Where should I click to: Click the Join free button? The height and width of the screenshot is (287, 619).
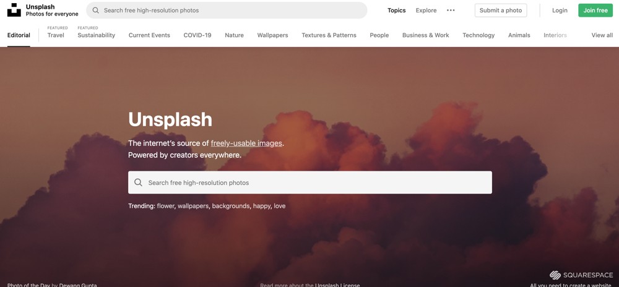[595, 11]
